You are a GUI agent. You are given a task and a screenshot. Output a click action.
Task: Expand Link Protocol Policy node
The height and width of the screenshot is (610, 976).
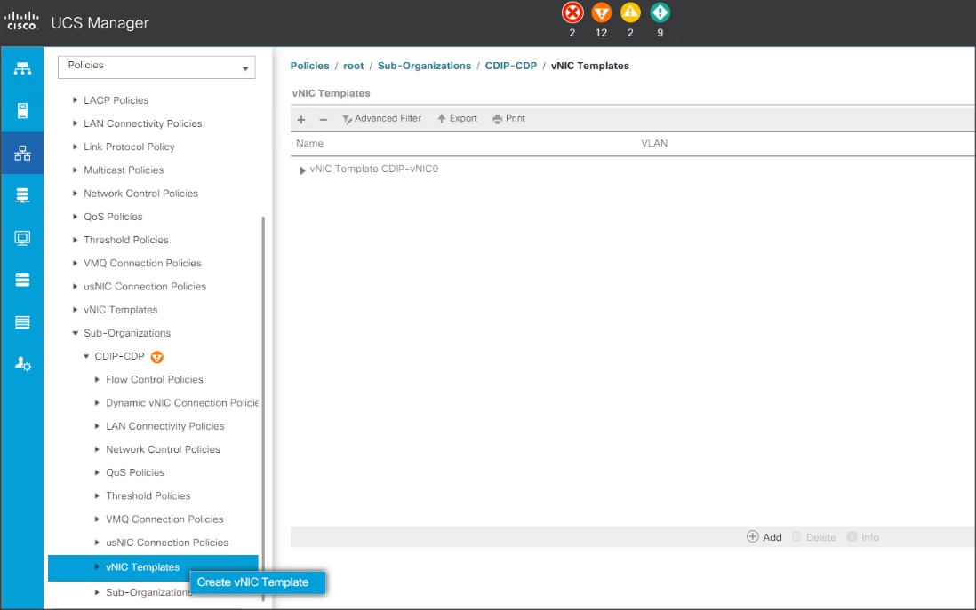click(x=75, y=147)
